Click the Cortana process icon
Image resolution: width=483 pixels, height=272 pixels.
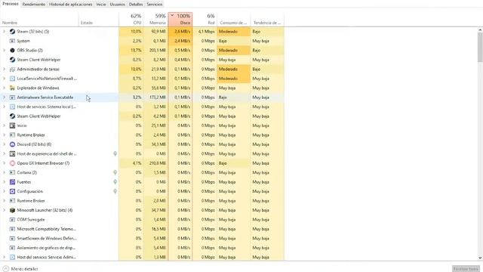(12, 172)
